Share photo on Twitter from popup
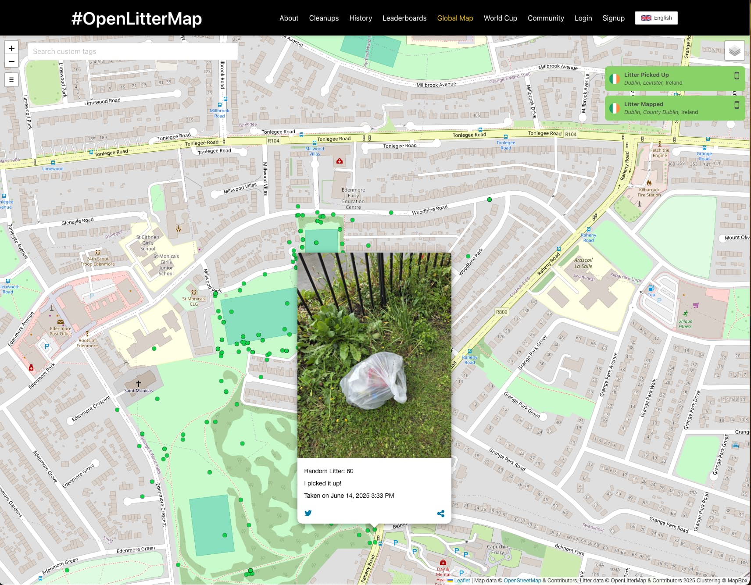Image resolution: width=751 pixels, height=585 pixels. (x=308, y=513)
